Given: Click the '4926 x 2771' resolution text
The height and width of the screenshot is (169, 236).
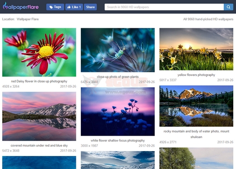Looking at the screenshot, I should (x=168, y=142).
